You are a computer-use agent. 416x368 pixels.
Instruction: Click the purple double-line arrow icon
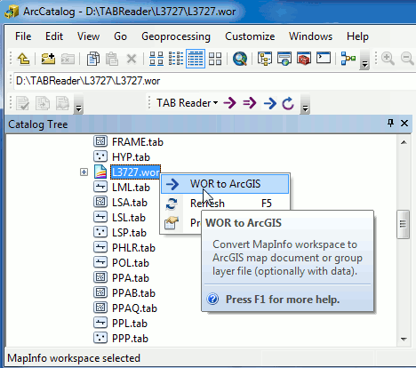[x=250, y=103]
